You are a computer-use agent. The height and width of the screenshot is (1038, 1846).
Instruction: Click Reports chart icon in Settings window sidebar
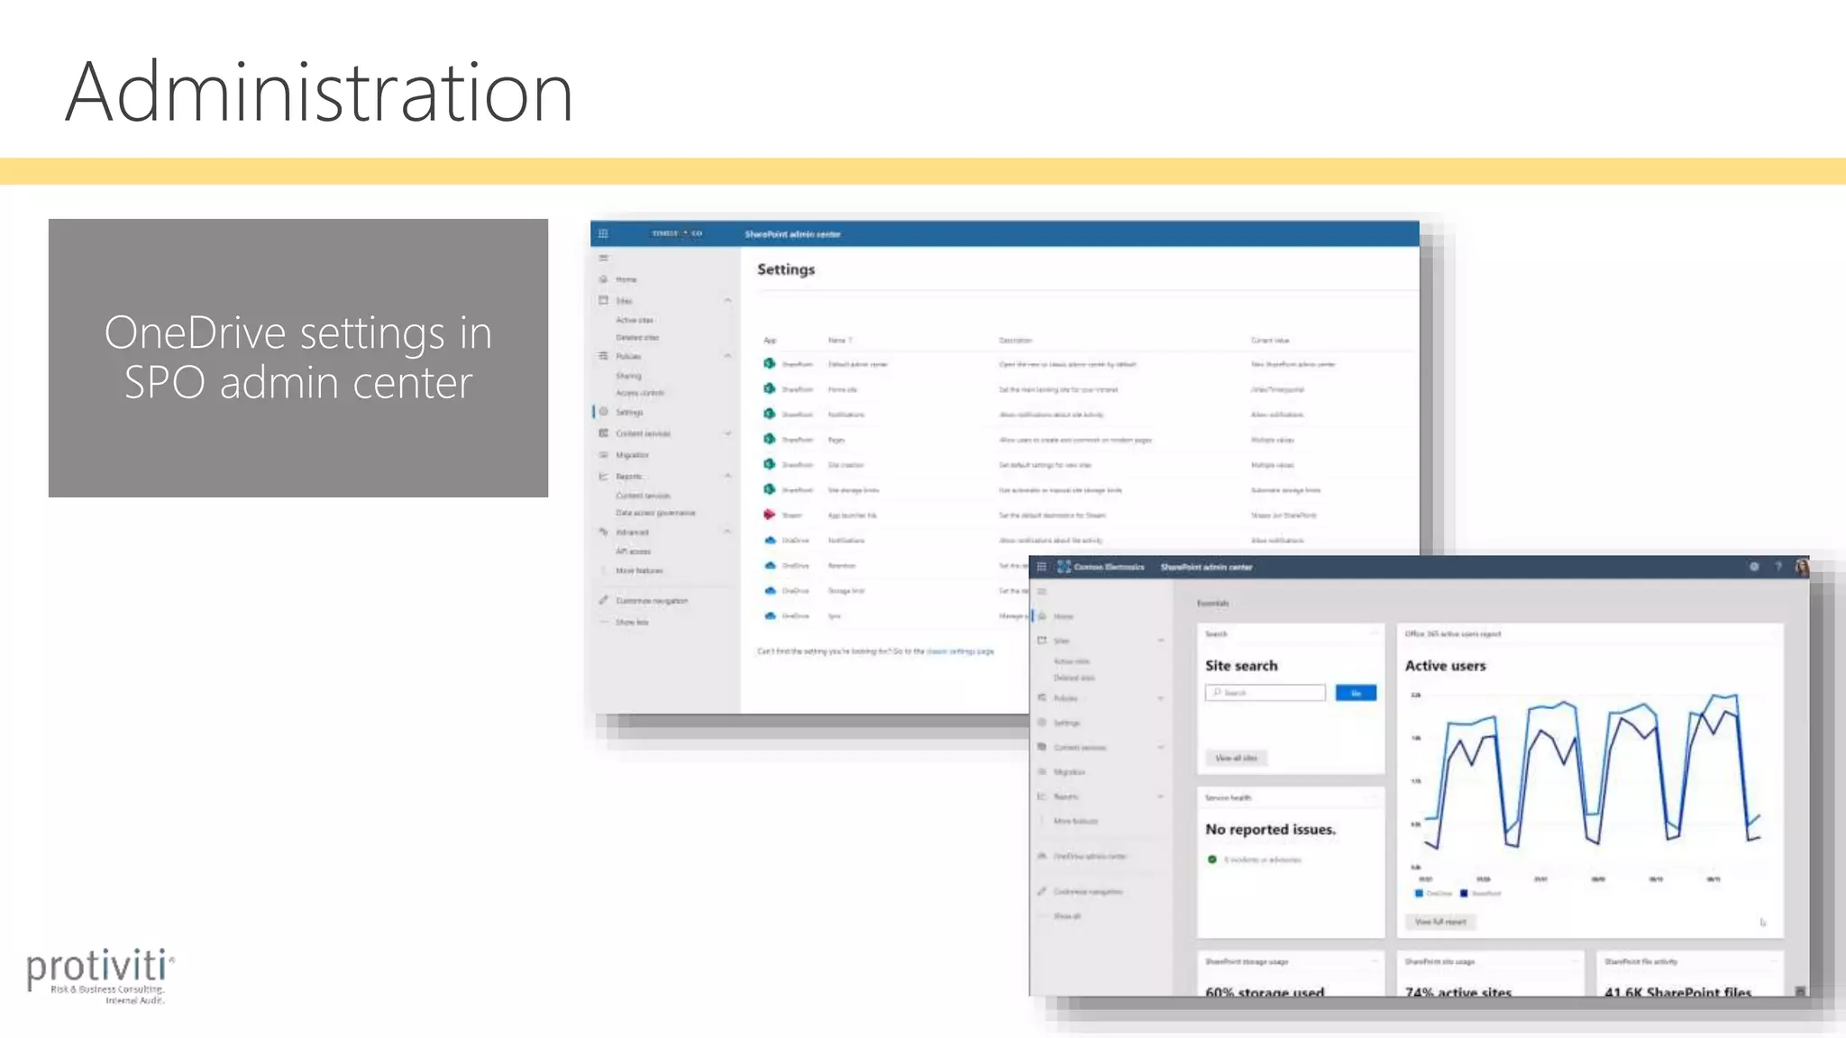603,476
